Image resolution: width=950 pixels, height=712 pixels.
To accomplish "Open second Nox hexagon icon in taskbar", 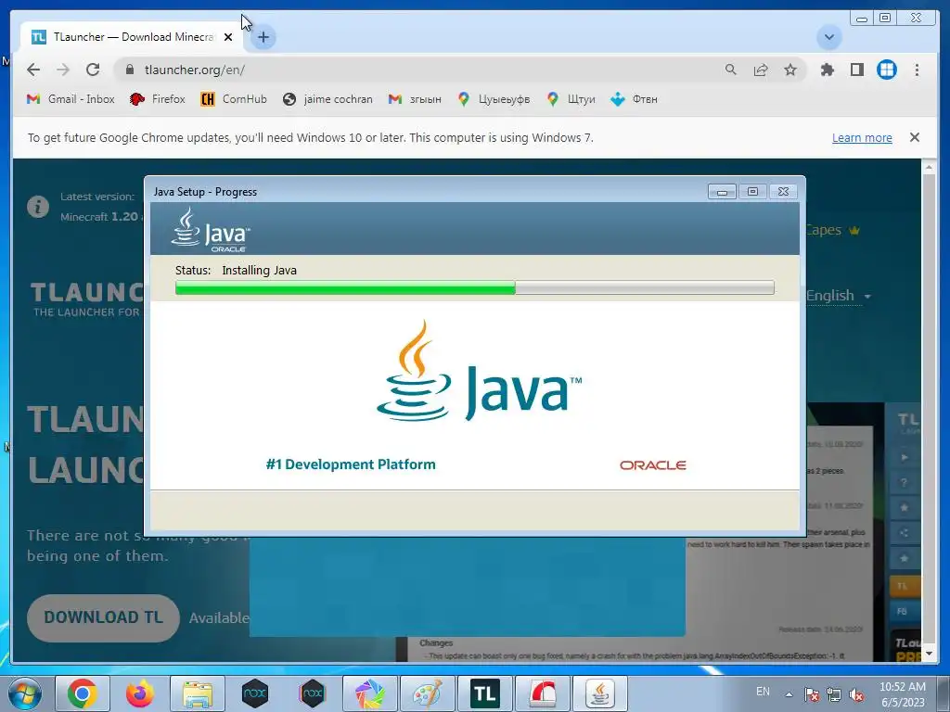I will point(312,693).
